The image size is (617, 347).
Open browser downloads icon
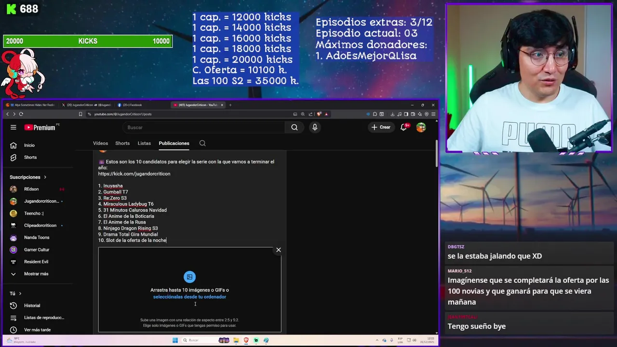click(392, 114)
